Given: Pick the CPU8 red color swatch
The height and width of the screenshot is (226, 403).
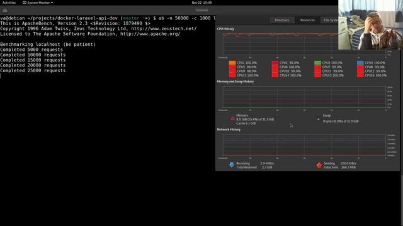Looking at the screenshot, I should (x=360, y=67).
